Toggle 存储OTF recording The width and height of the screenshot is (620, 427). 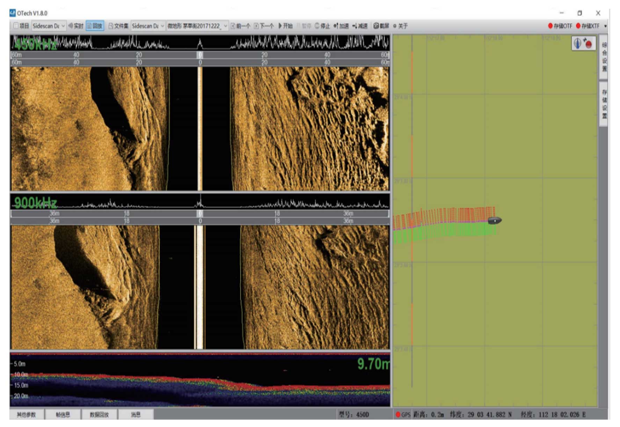(x=560, y=26)
